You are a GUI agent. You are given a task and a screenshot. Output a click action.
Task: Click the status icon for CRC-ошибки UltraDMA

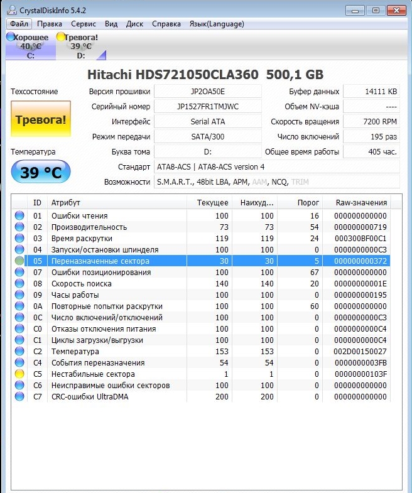pos(19,397)
